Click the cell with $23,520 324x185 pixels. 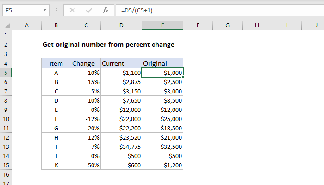[121, 137]
